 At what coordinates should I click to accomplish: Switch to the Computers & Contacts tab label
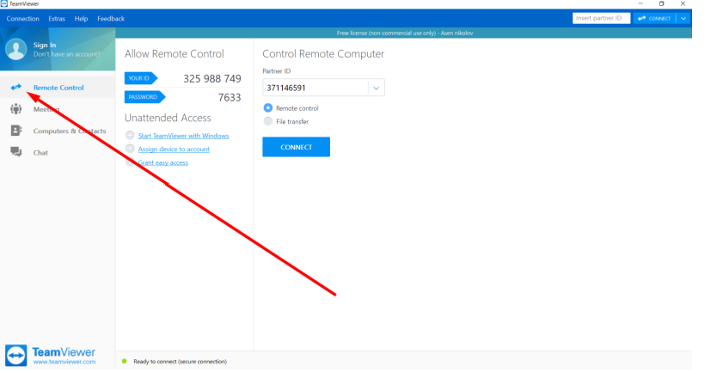point(70,131)
